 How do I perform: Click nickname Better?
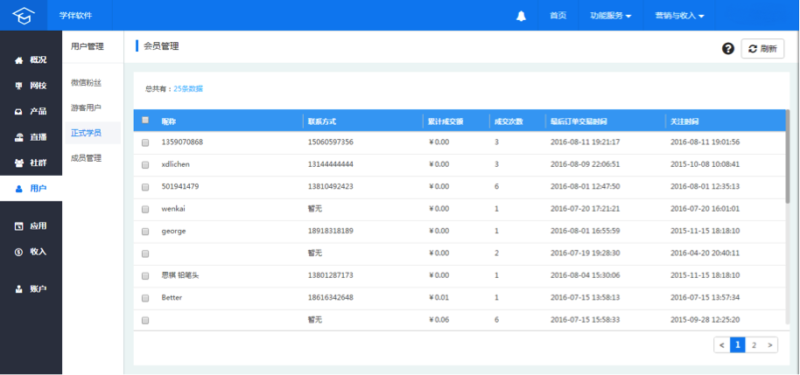click(x=172, y=297)
